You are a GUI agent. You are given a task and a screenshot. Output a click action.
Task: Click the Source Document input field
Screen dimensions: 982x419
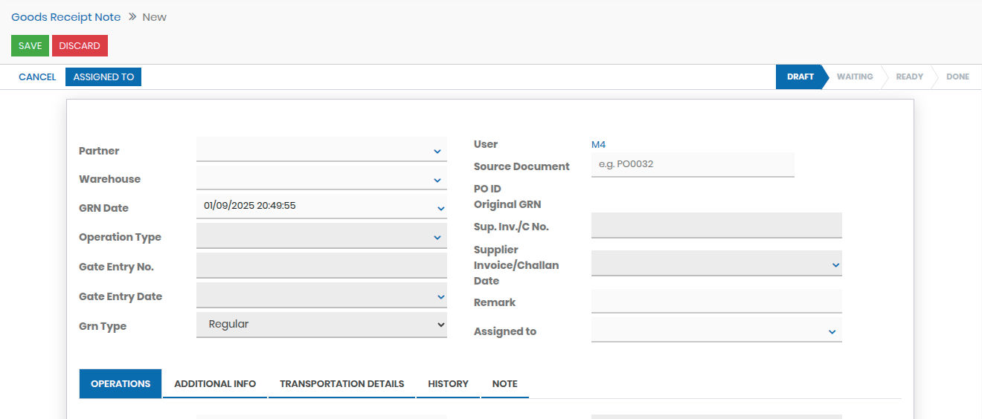[x=692, y=164]
